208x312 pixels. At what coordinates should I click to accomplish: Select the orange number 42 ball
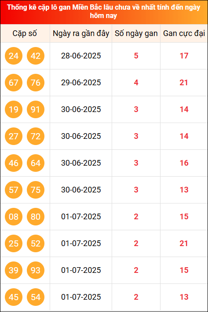(36, 56)
